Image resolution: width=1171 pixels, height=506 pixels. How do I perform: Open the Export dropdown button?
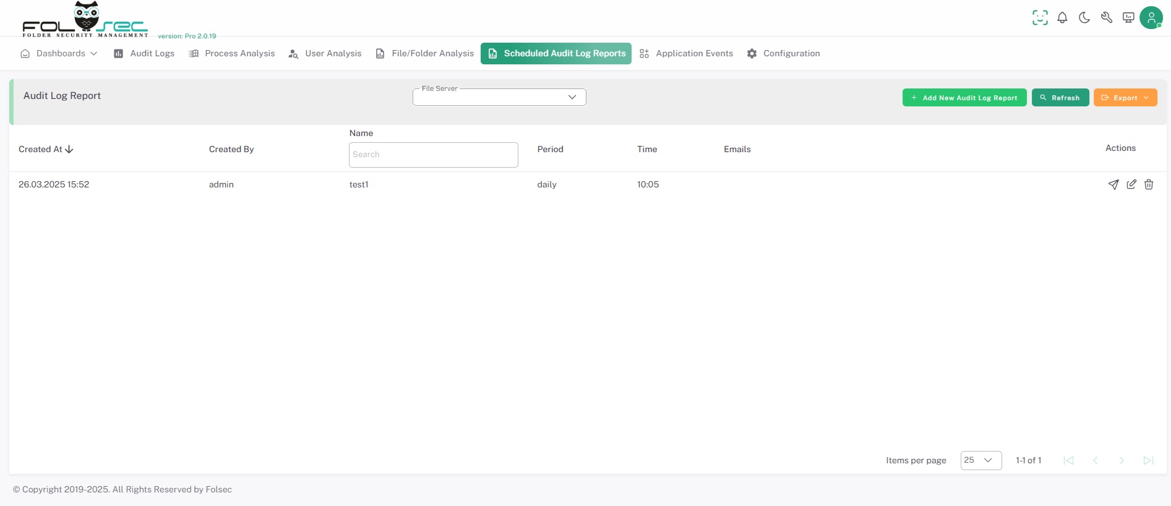click(x=1125, y=98)
